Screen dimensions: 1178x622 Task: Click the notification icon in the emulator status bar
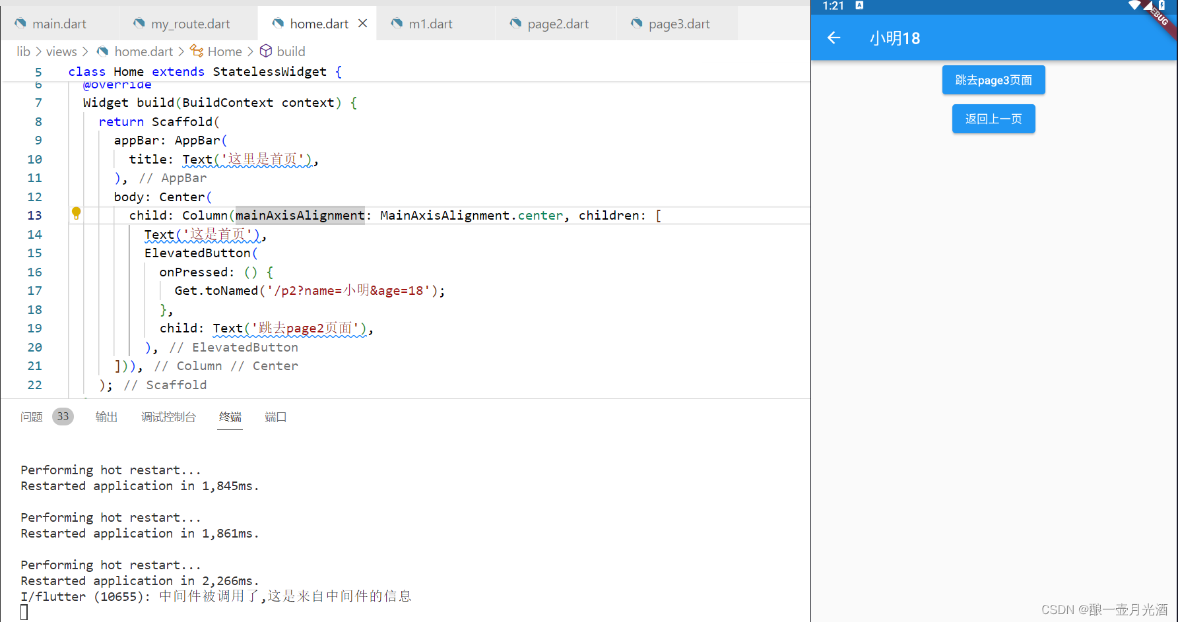[859, 6]
